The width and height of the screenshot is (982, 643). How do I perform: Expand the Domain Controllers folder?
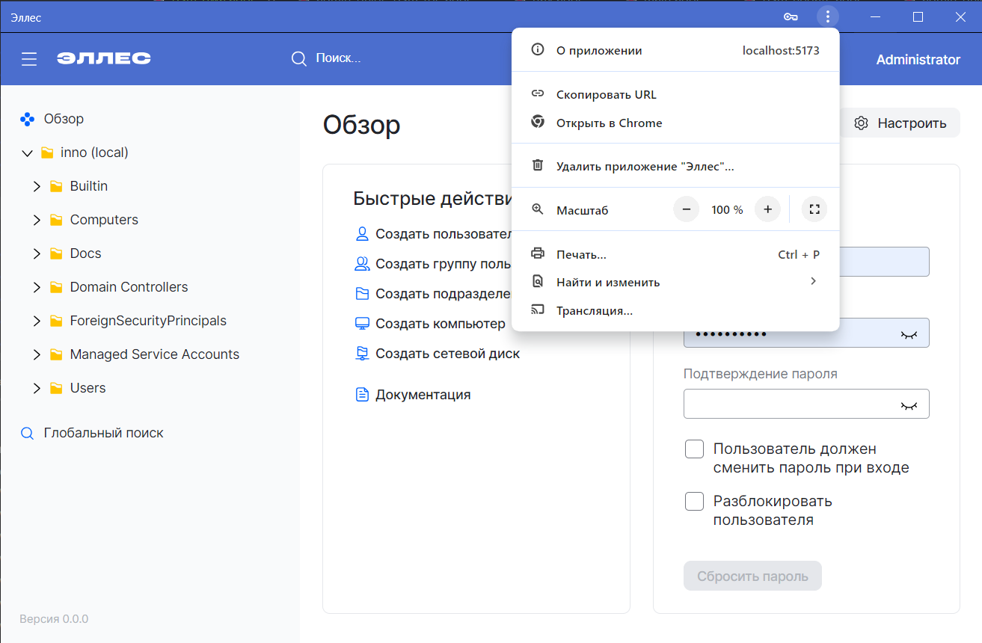pos(37,286)
